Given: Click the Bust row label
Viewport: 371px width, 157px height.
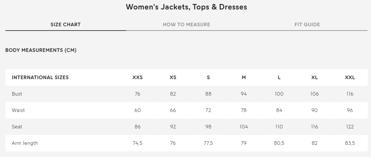Looking at the screenshot, I should coord(17,94).
